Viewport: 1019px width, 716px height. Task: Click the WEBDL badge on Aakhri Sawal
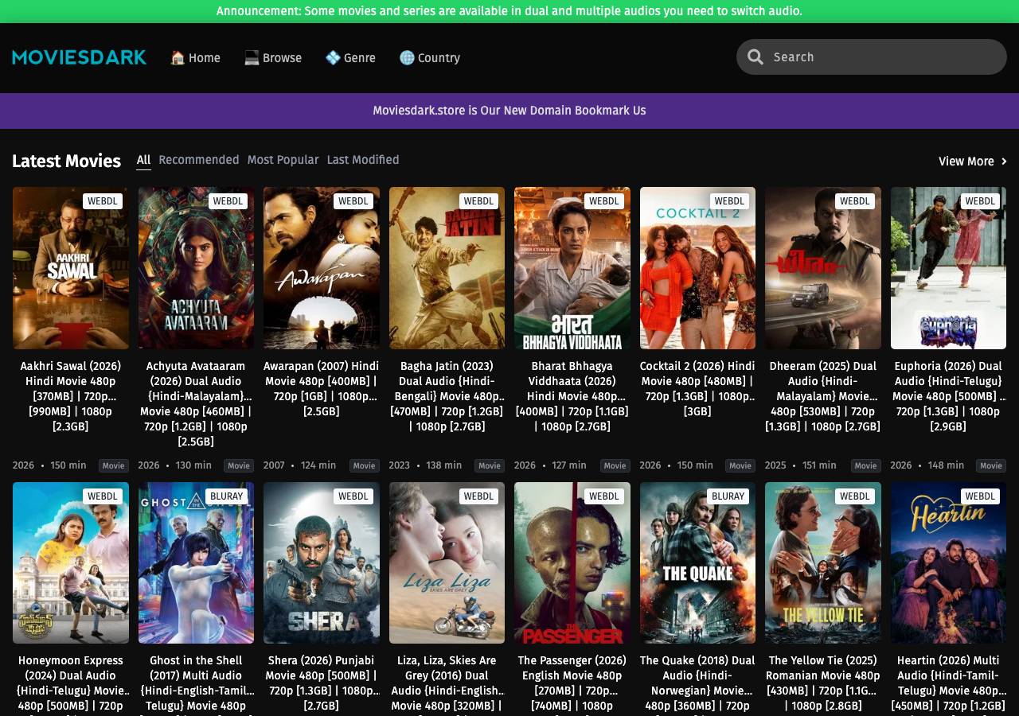pos(102,201)
